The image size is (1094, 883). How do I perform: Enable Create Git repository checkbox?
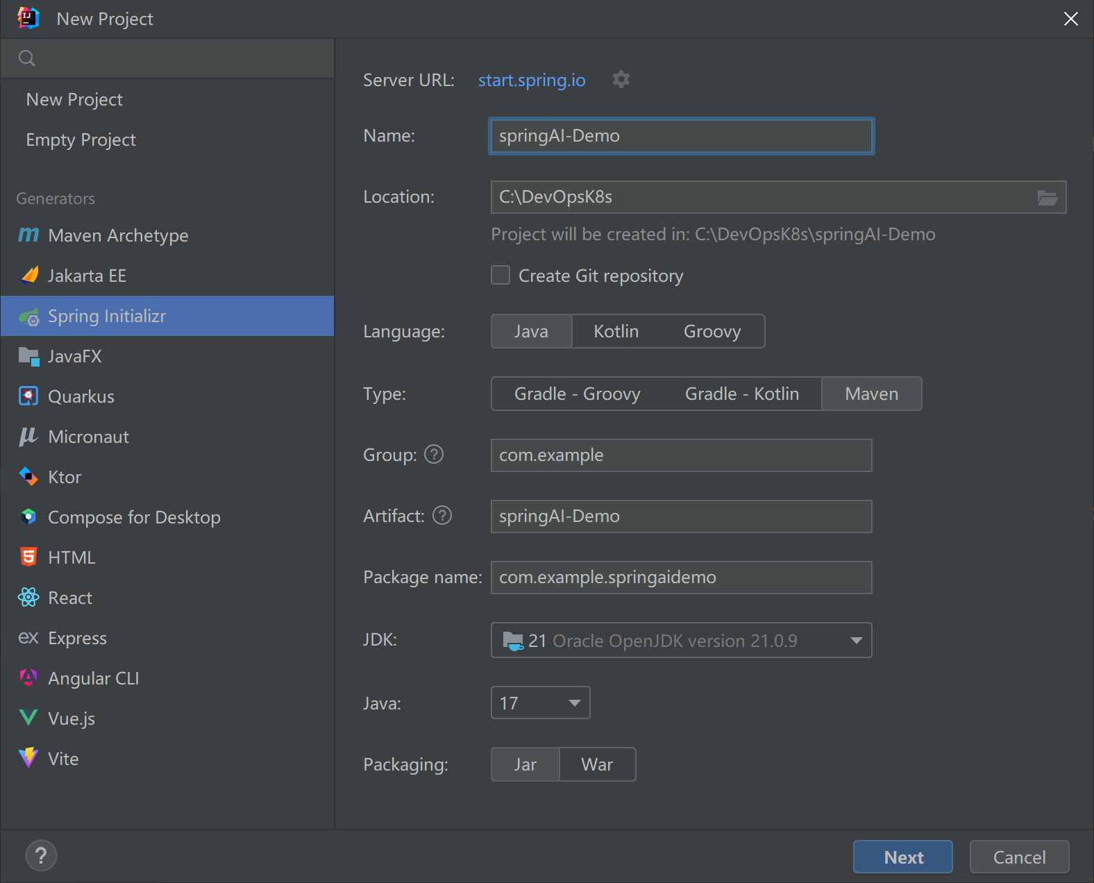(x=500, y=275)
